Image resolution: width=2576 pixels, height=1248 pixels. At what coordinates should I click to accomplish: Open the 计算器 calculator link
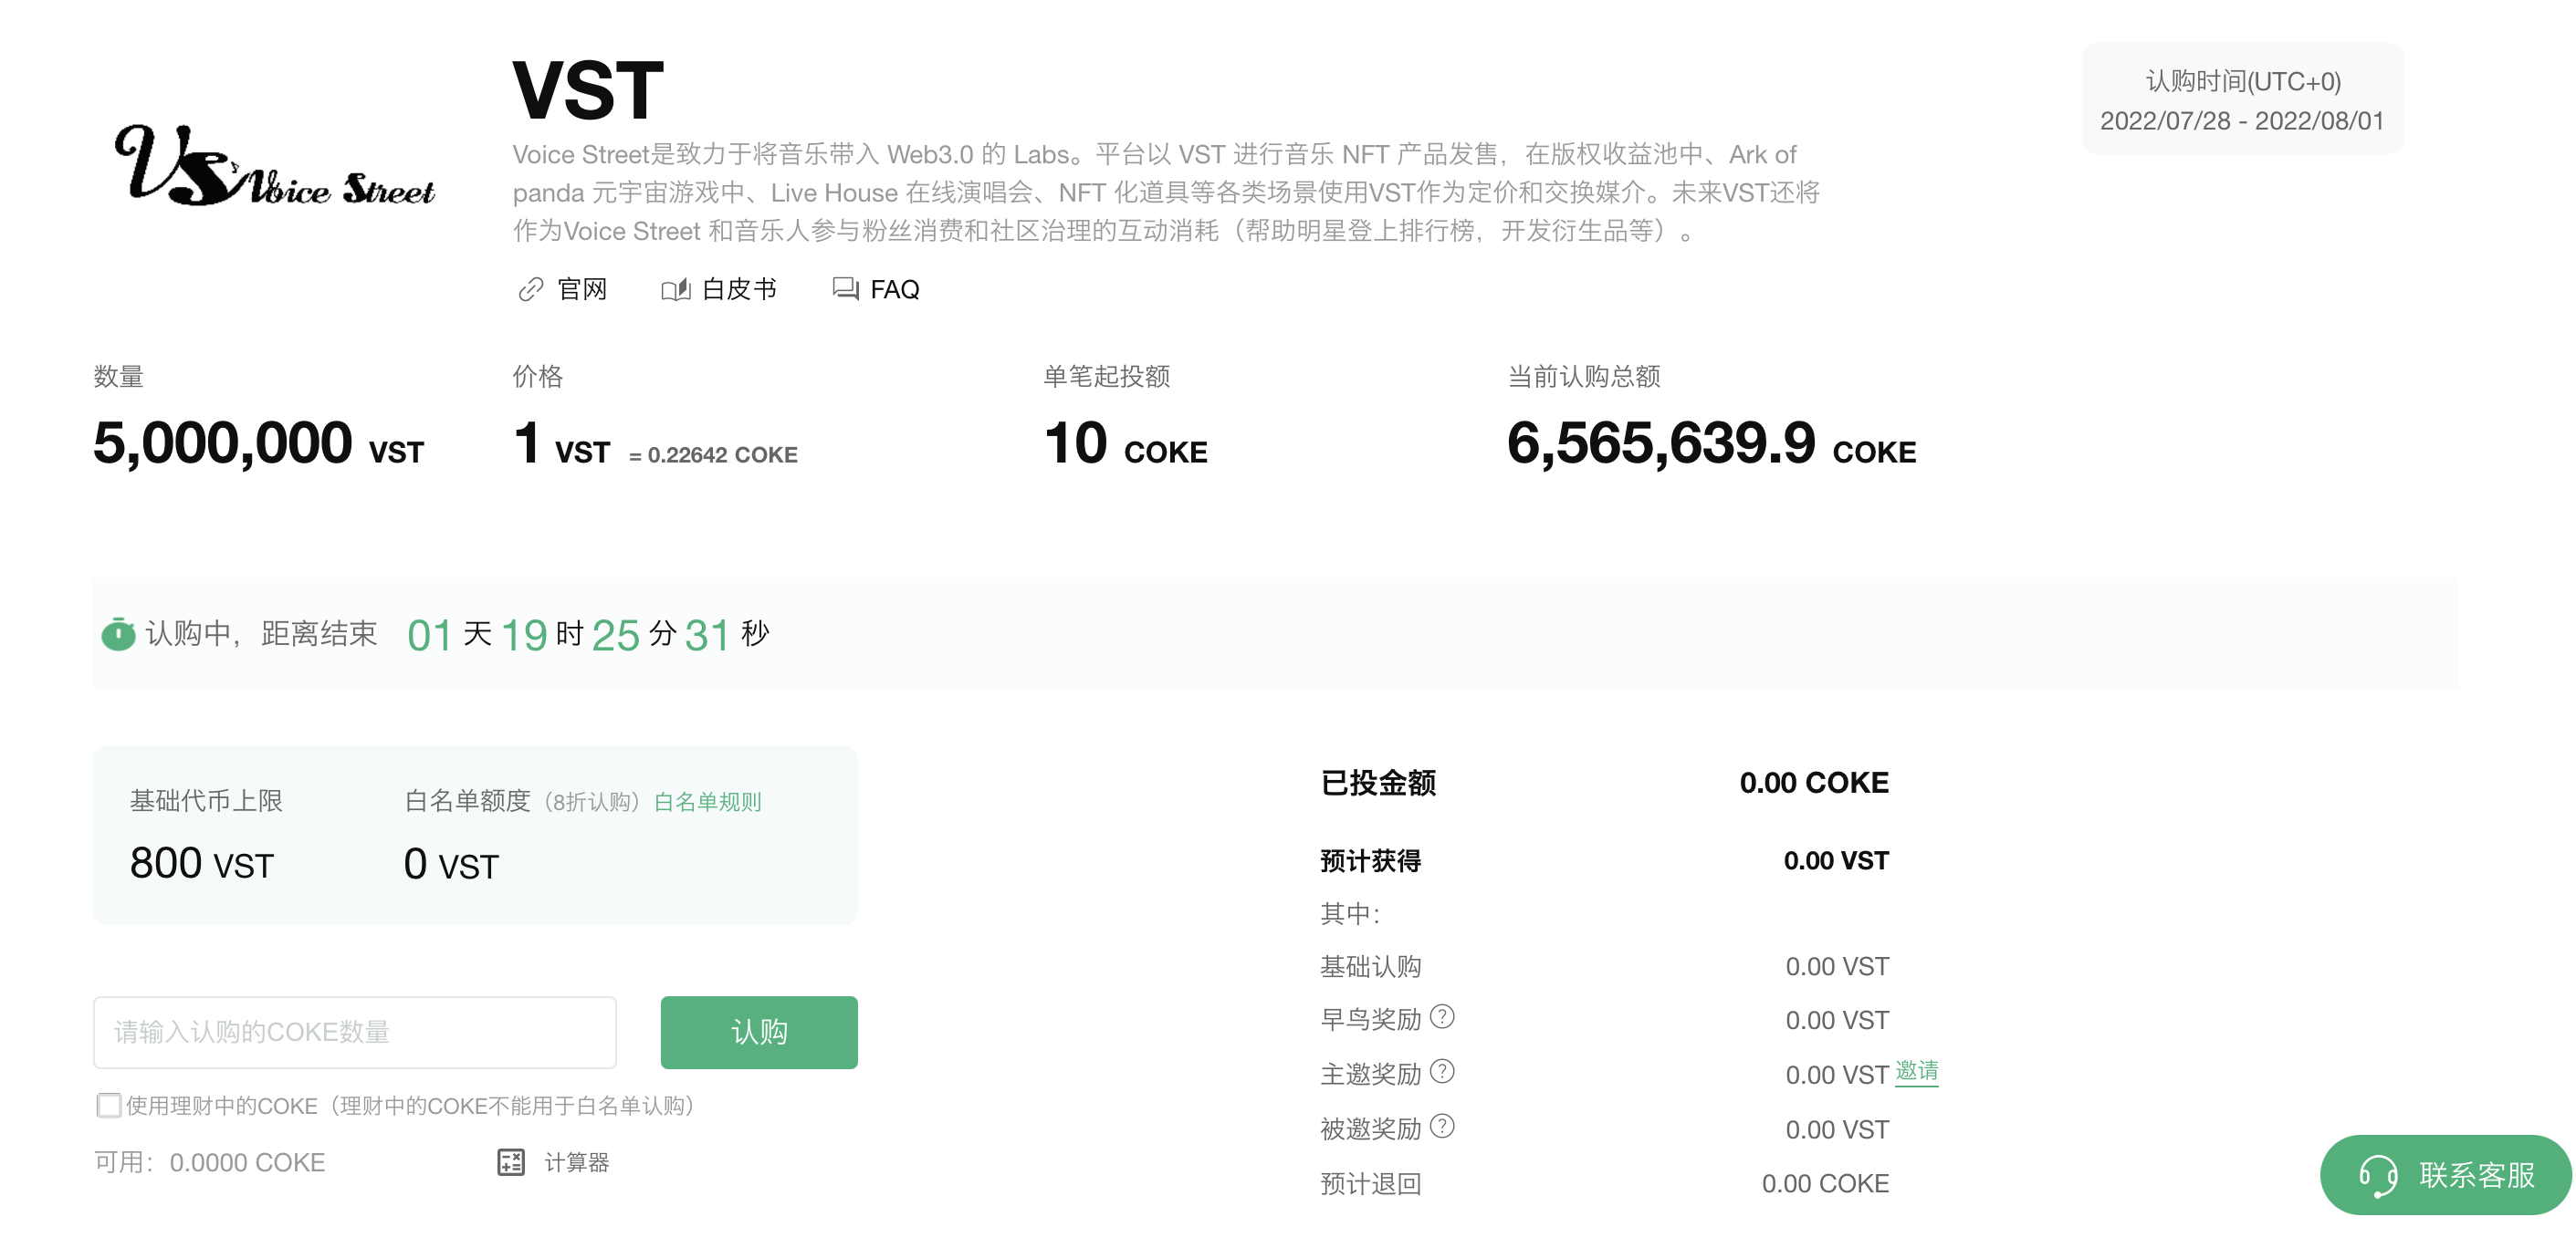point(577,1162)
